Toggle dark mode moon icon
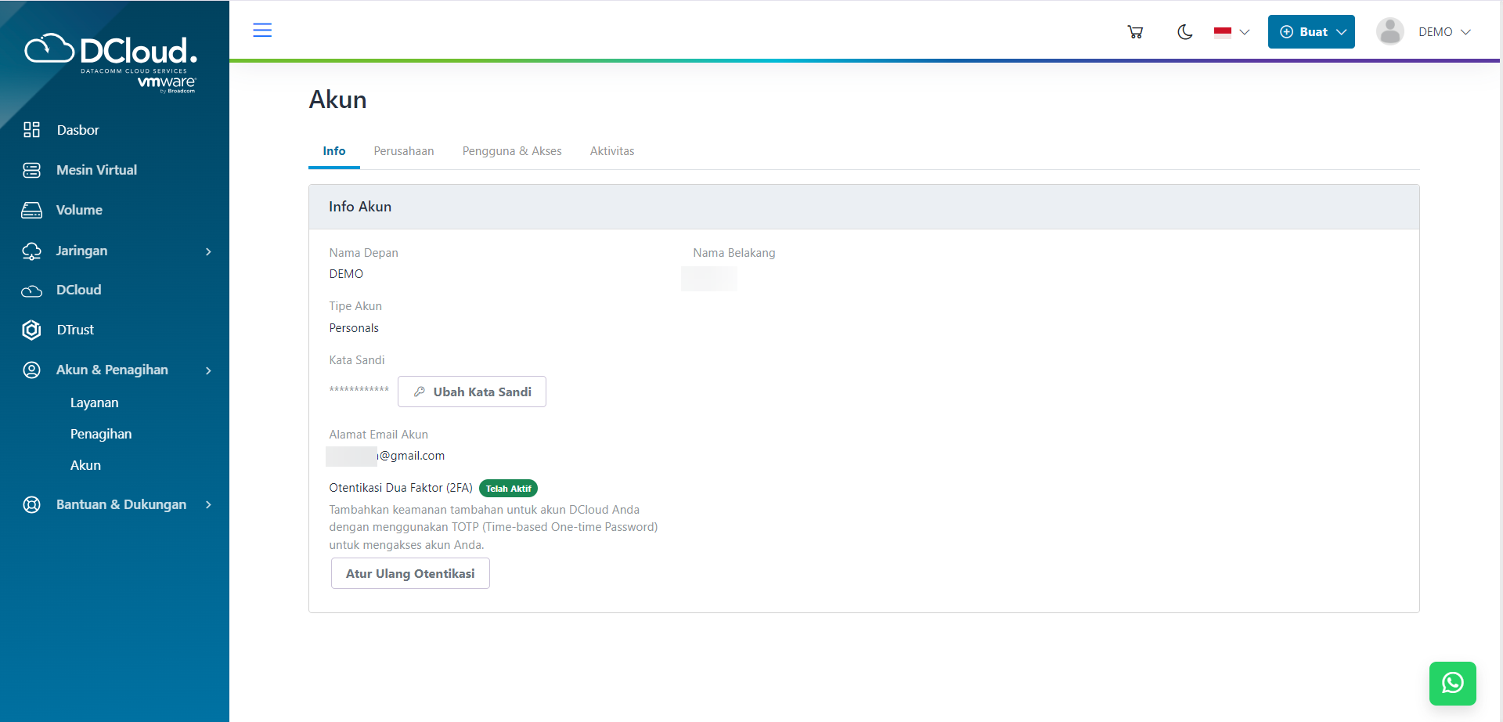The width and height of the screenshot is (1503, 722). pos(1184,32)
